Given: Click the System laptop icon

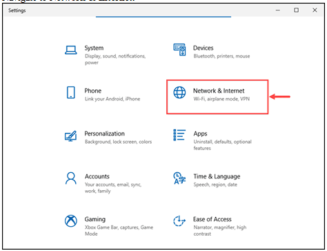Looking at the screenshot, I should point(71,50).
